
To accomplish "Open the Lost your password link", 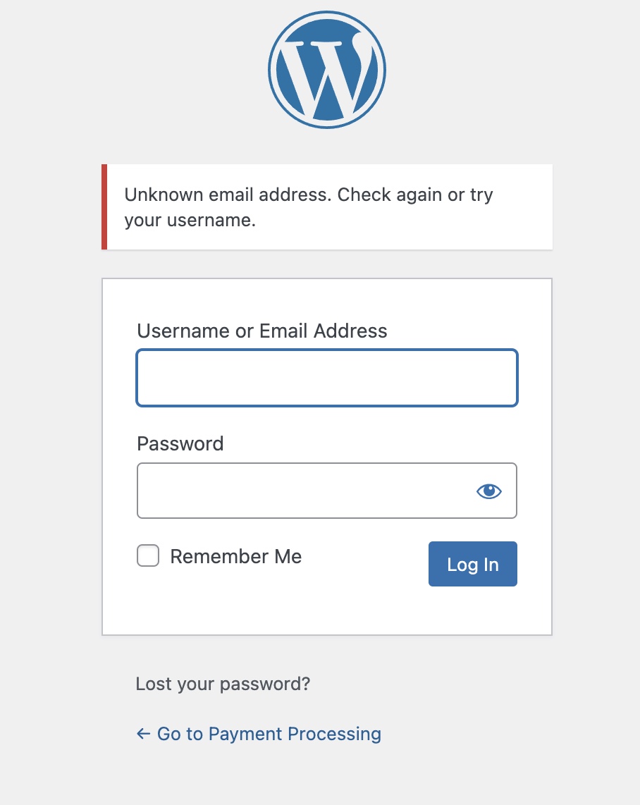I will coord(223,684).
